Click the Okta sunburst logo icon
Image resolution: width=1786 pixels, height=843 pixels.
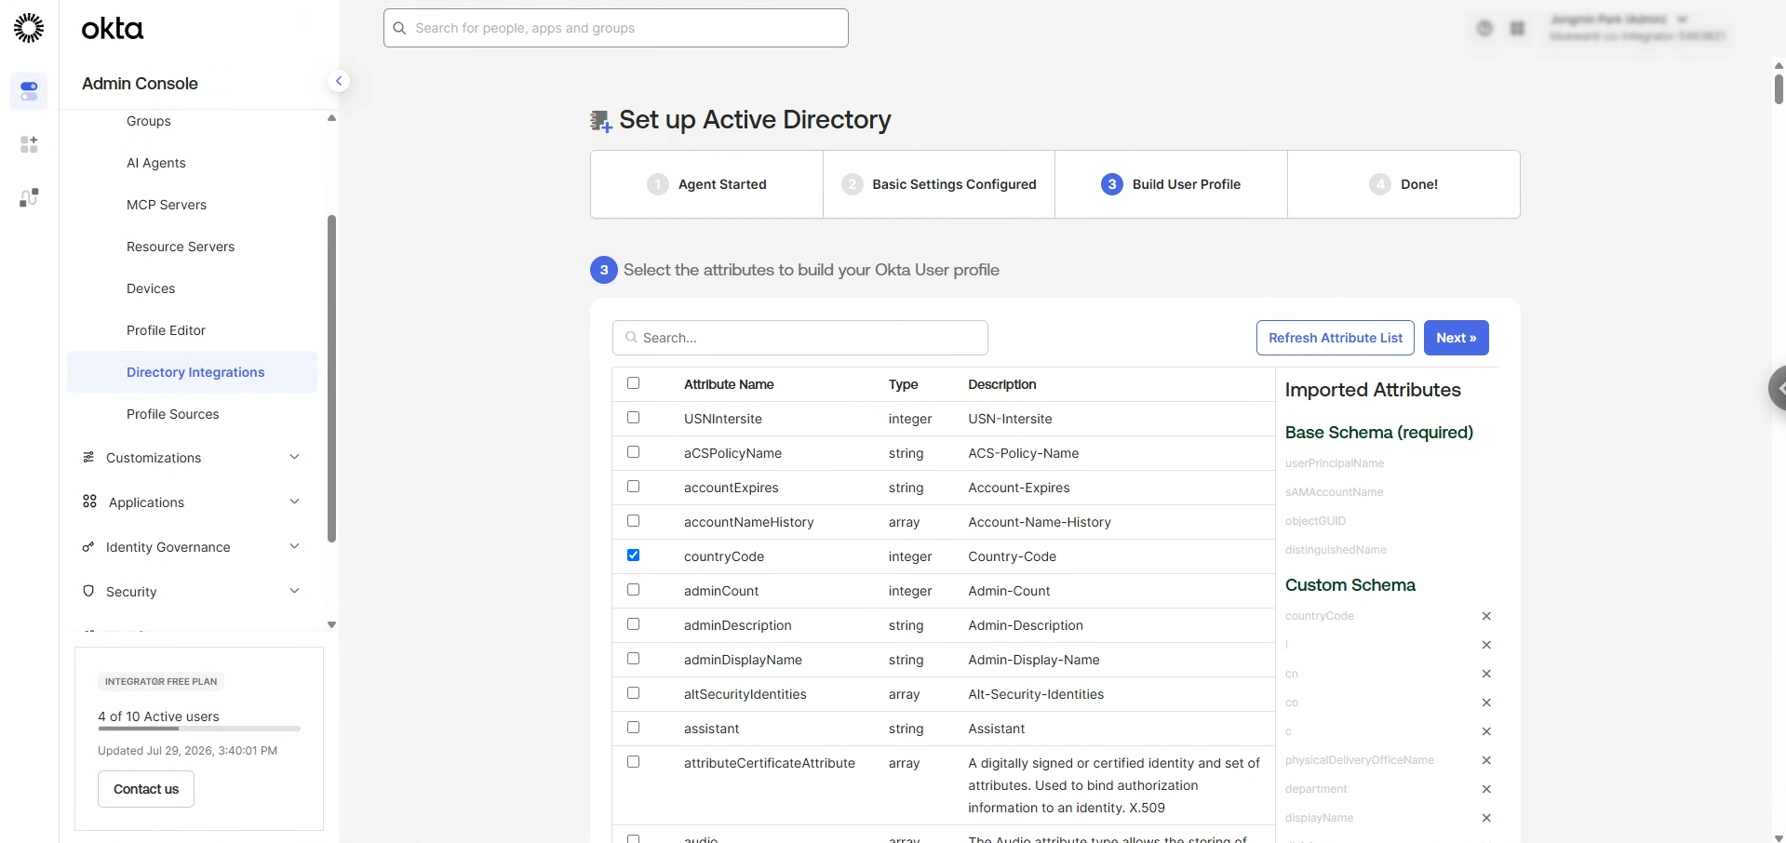pyautogui.click(x=29, y=28)
